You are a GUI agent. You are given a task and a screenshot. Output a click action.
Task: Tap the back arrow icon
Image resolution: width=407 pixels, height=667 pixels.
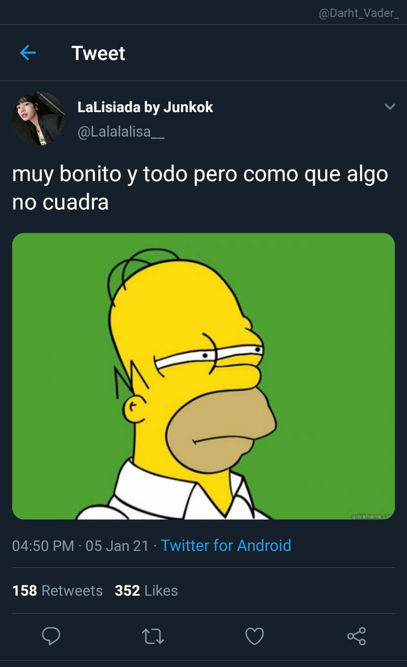tap(28, 53)
